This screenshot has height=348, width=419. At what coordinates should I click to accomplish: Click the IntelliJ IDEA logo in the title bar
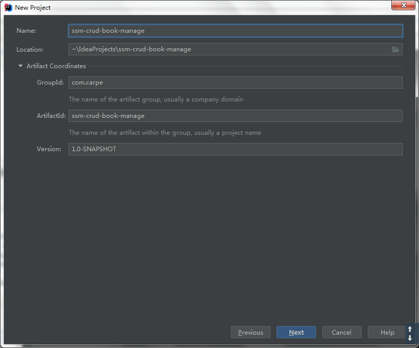pyautogui.click(x=8, y=8)
